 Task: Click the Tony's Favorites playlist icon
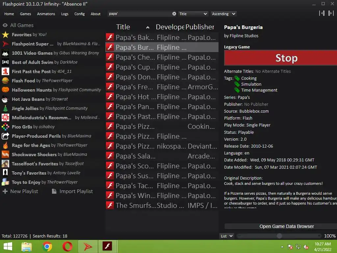coord(5,173)
